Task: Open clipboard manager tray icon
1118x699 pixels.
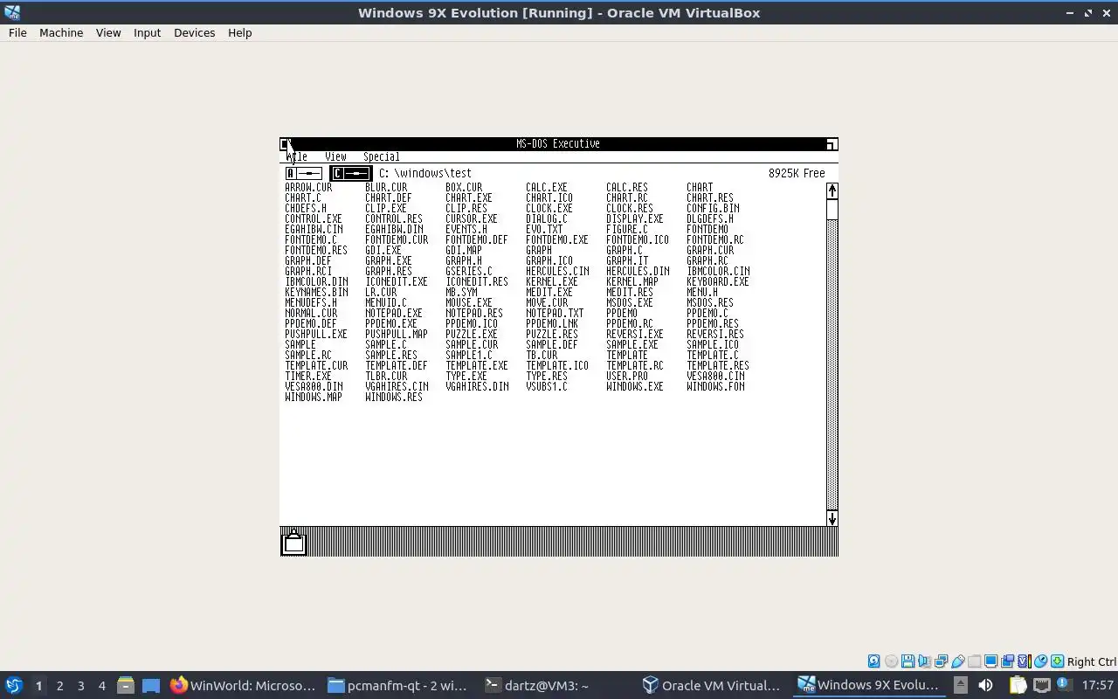Action: [1018, 685]
